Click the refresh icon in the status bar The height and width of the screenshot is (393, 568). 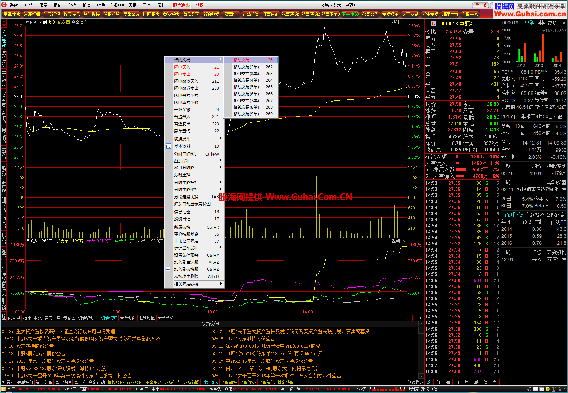[x=530, y=389]
